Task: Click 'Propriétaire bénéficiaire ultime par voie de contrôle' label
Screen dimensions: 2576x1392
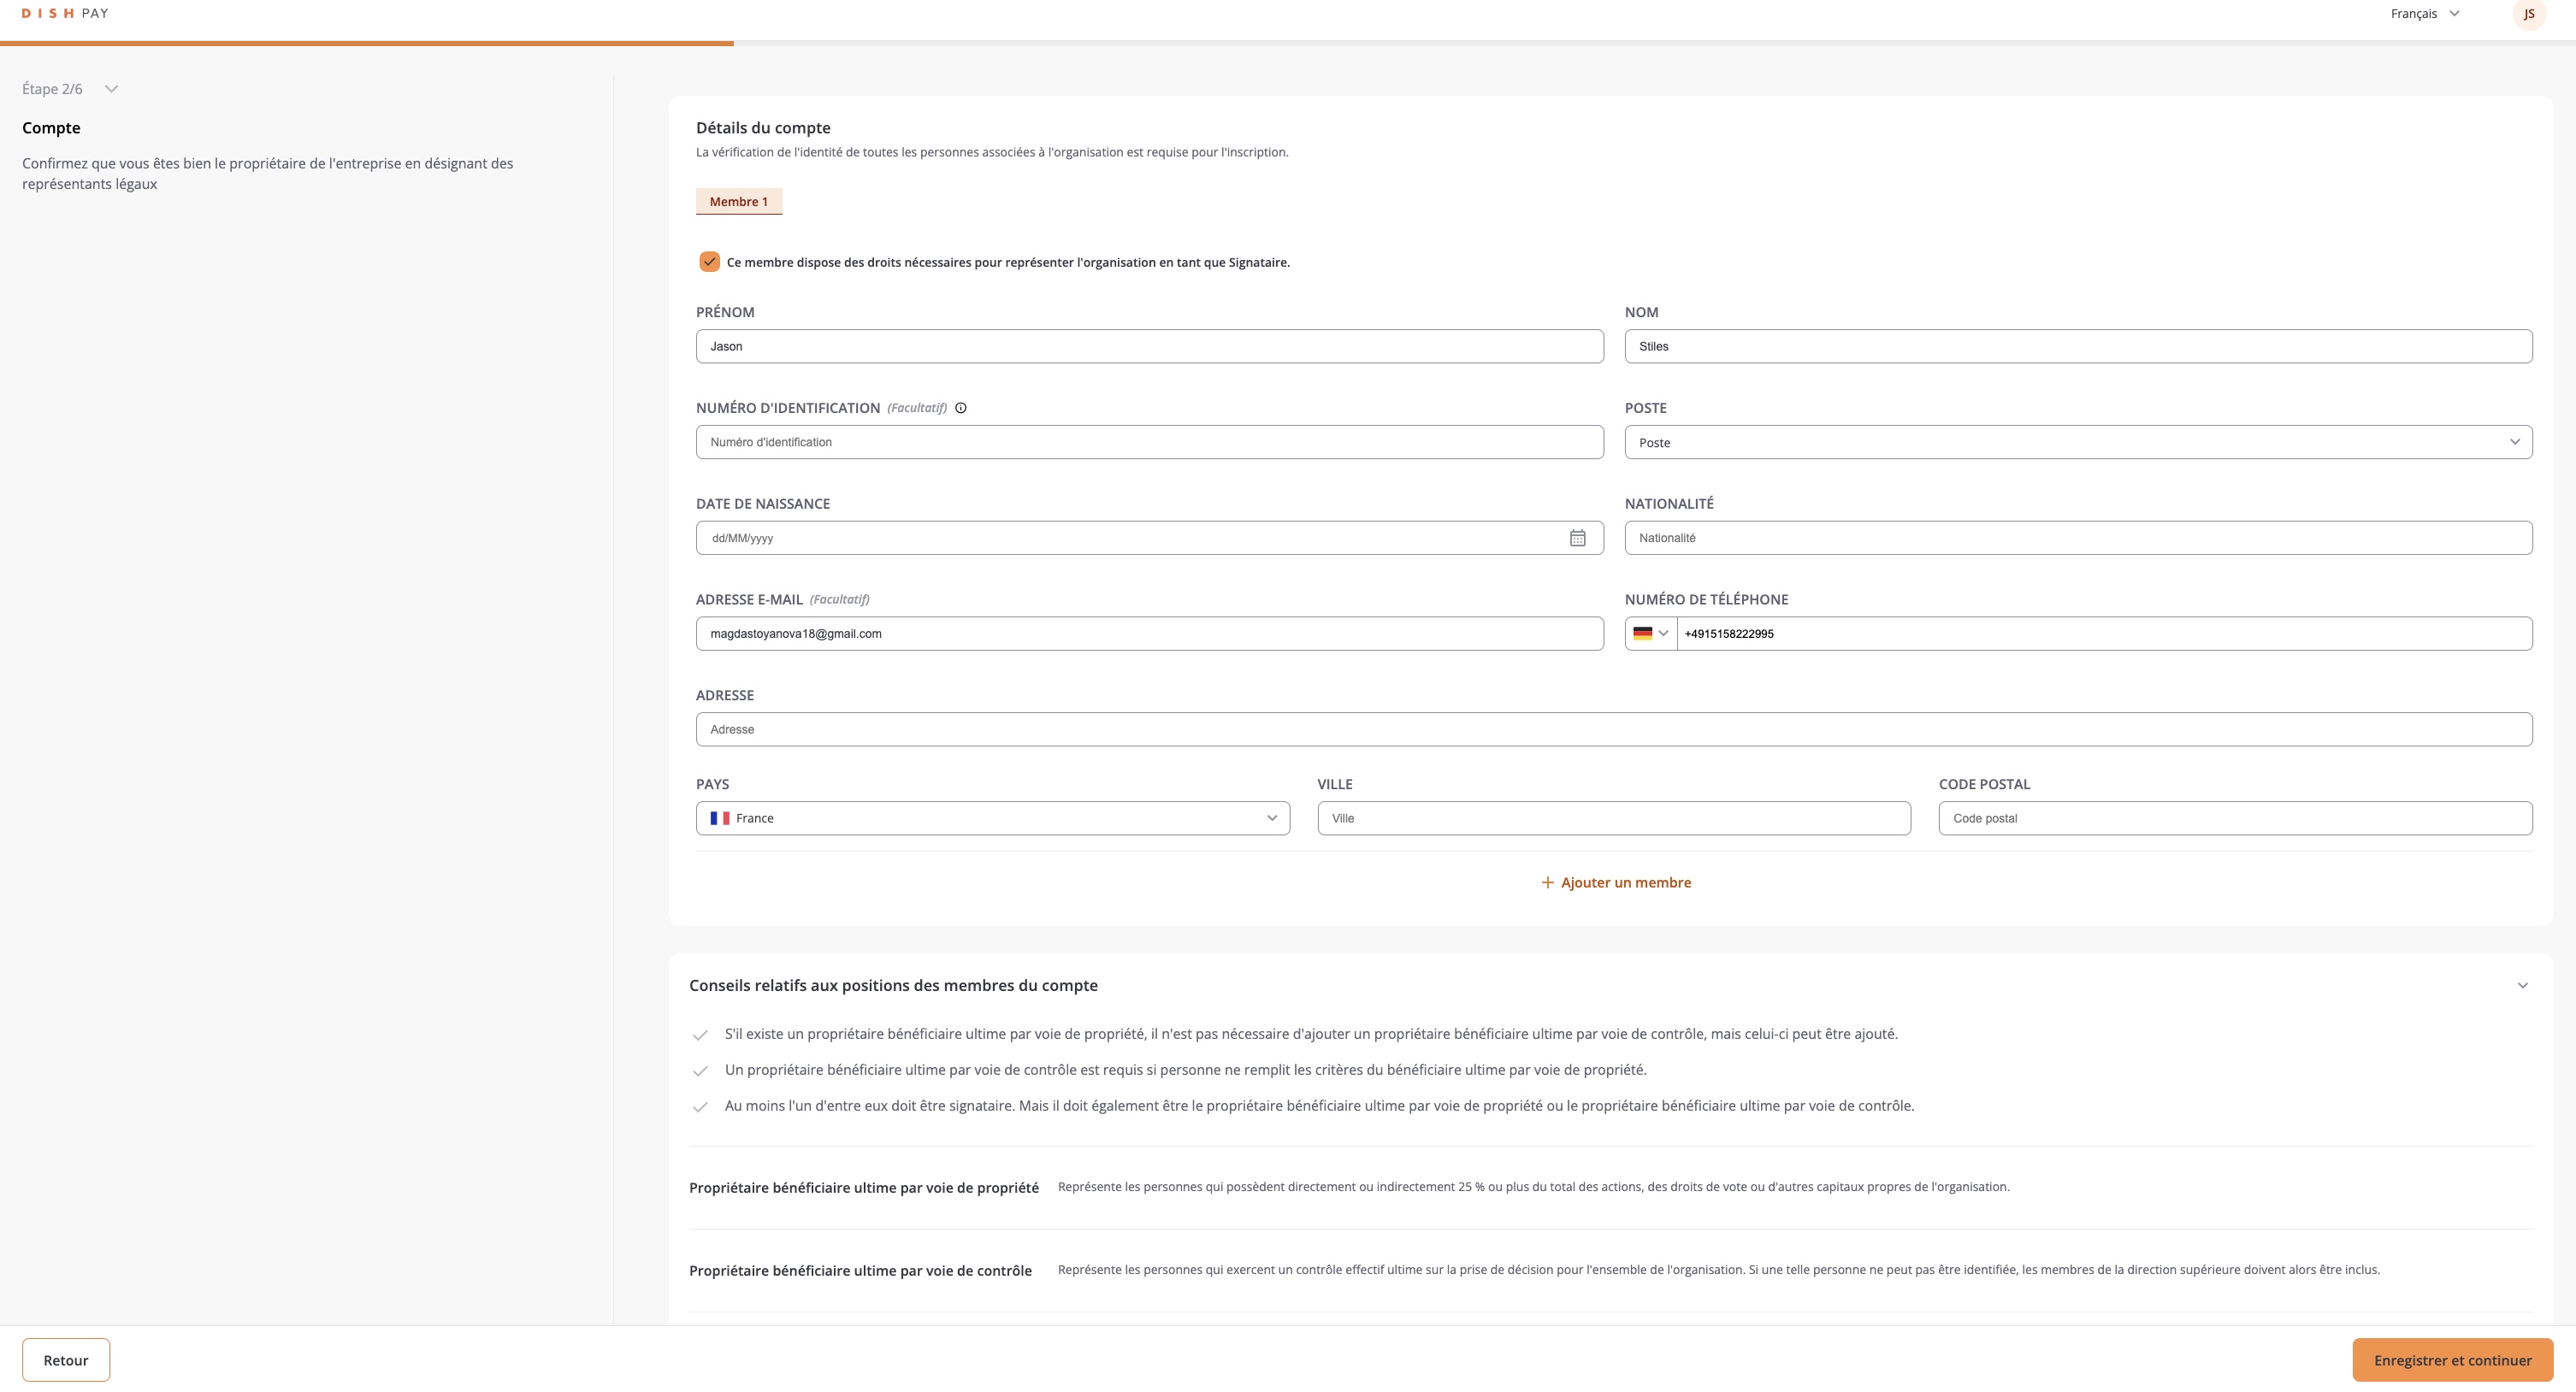Action: (860, 1271)
